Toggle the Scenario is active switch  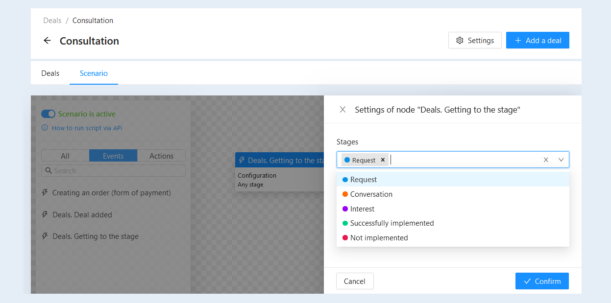pyautogui.click(x=48, y=114)
